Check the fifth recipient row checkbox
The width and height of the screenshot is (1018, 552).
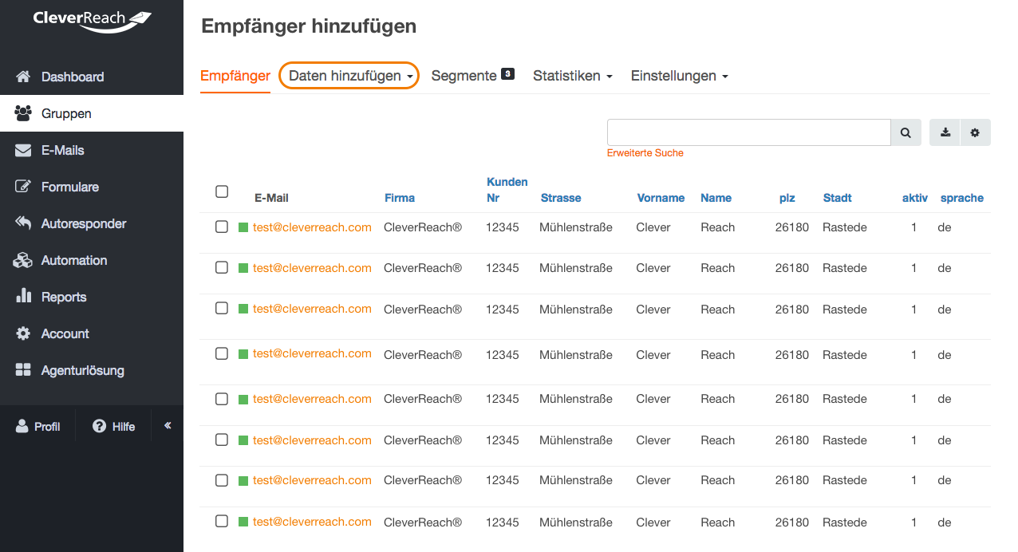point(222,398)
